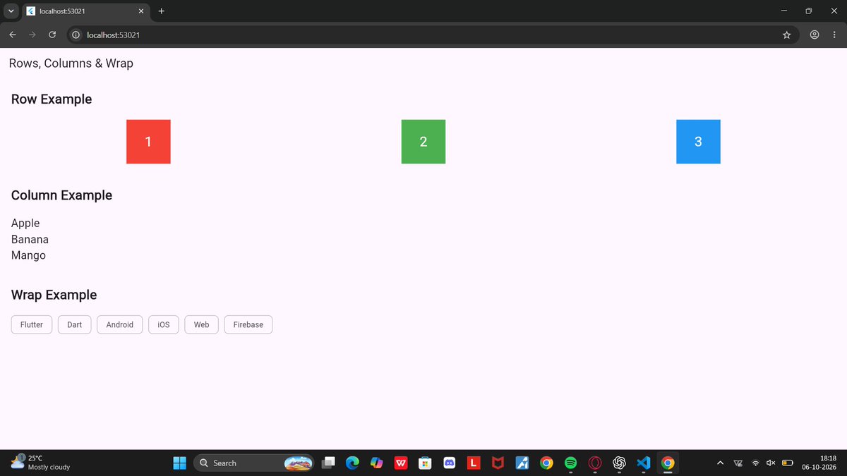This screenshot has height=476, width=847.
Task: Open Opera browser from the taskbar
Action: [x=595, y=463]
